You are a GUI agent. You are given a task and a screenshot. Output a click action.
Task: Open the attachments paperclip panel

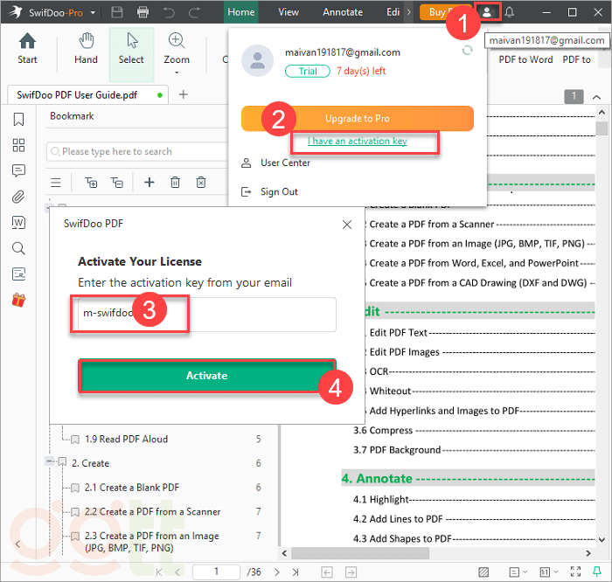point(18,197)
